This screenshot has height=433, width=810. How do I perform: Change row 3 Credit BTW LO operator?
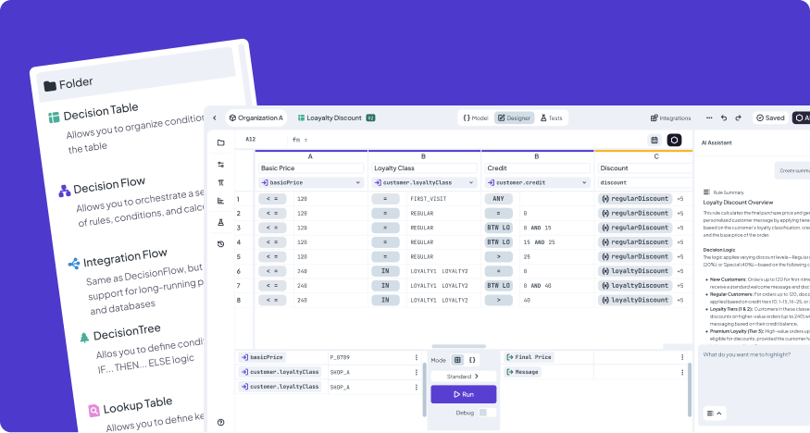coord(499,228)
